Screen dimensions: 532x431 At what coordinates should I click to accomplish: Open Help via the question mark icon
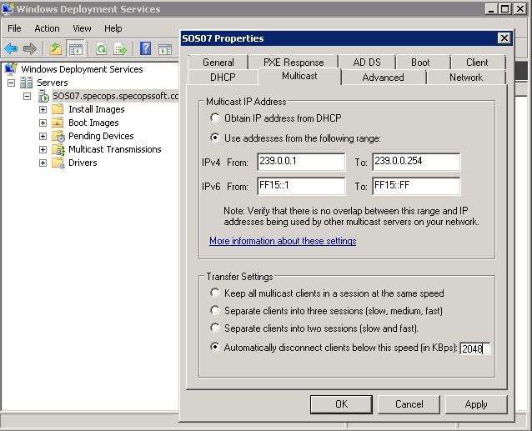pos(146,48)
